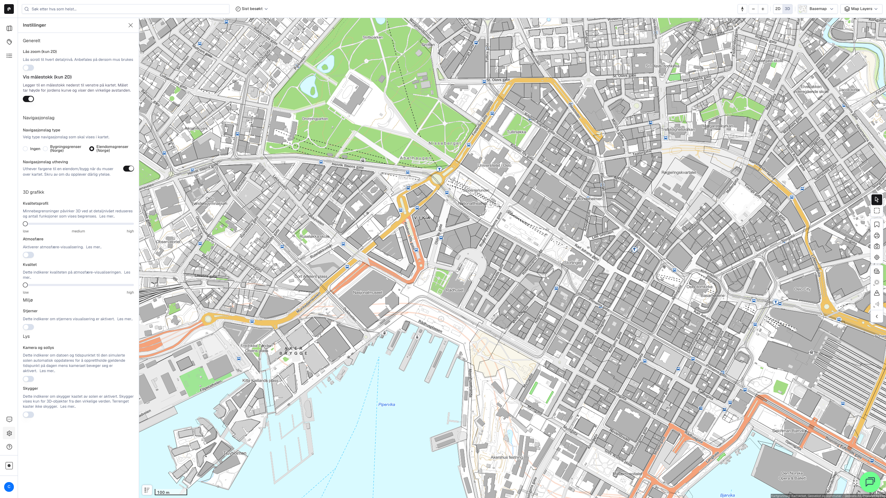Click the Stortinget label on the map

pos(573,263)
